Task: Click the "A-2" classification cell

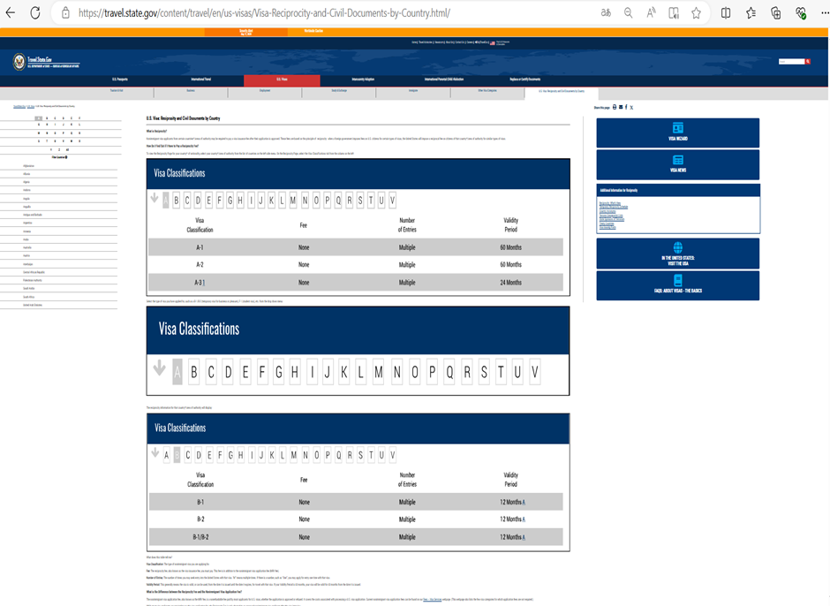Action: [200, 265]
